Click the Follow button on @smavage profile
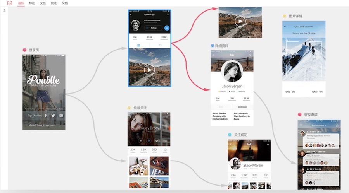This screenshot has width=349, height=193. click(153, 28)
